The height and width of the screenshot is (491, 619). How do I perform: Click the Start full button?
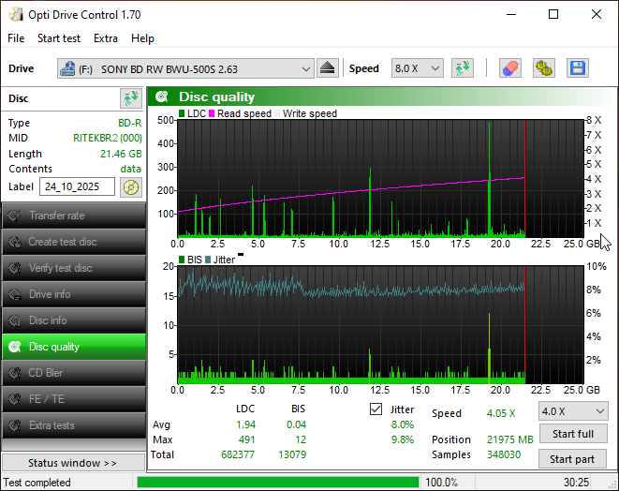[x=572, y=434]
